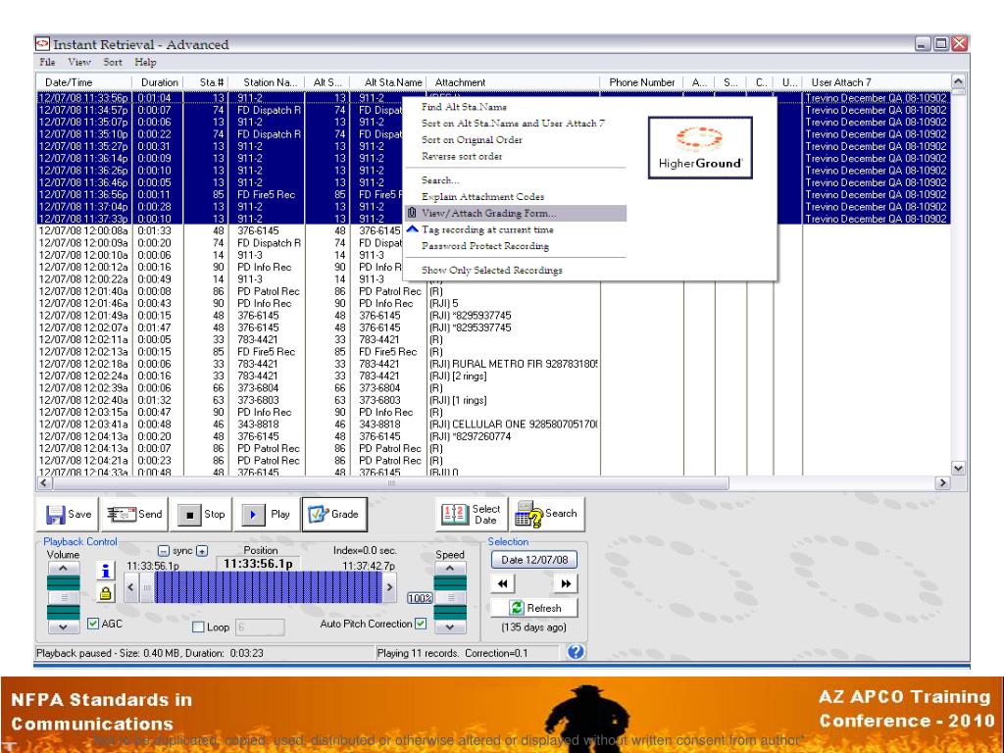Step position back with left arrow
Screen dimensions: 1004x753
point(131,587)
